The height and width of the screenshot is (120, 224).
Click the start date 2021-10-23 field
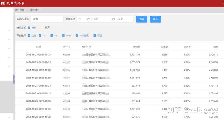(92, 19)
